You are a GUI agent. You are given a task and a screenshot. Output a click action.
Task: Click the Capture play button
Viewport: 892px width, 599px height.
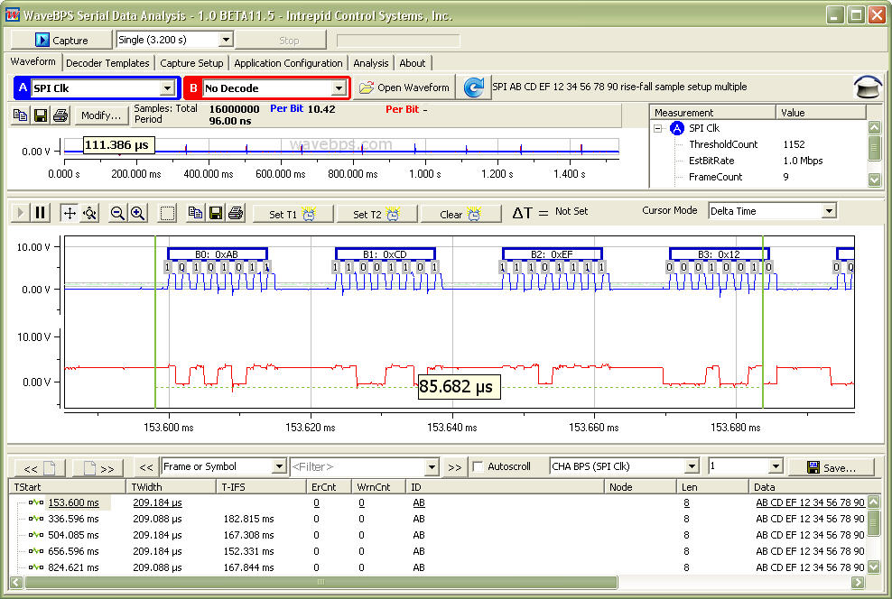[61, 40]
